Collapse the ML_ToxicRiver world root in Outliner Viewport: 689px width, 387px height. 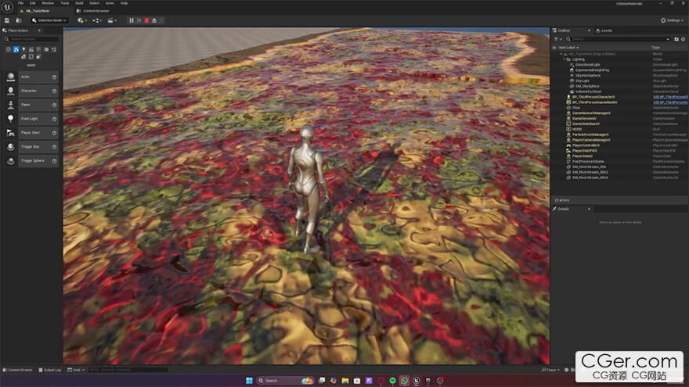pos(561,54)
